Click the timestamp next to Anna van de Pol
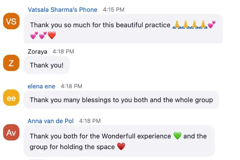Image resolution: width=240 pixels, height=160 pixels. pyautogui.click(x=90, y=121)
